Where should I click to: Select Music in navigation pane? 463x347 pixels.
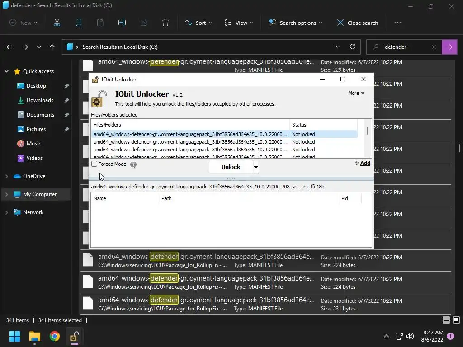(x=33, y=143)
